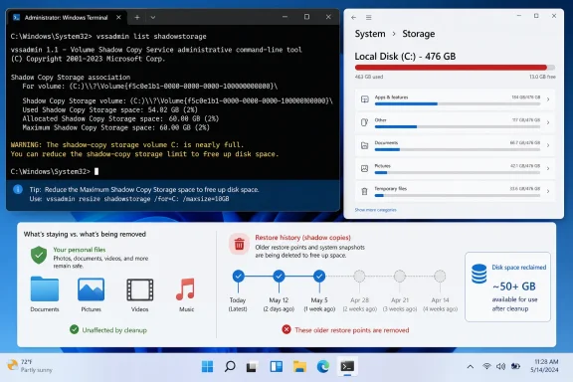Open the Windows Start menu
Image resolution: width=573 pixels, height=382 pixels.
coord(207,366)
